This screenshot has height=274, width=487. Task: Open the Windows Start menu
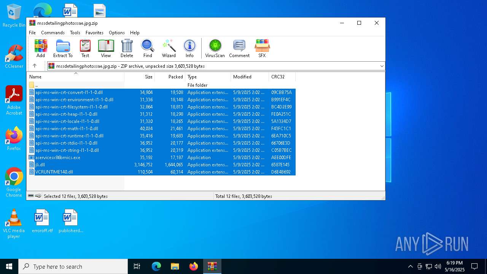(9, 266)
